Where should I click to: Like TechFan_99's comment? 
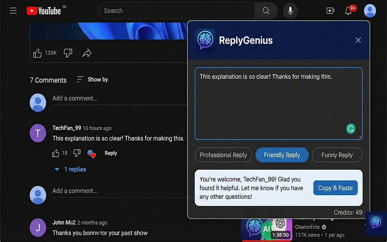(x=55, y=153)
